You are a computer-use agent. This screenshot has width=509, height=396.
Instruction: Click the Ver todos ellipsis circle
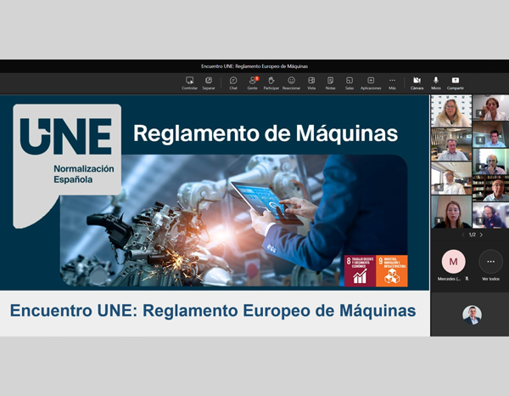click(x=491, y=262)
